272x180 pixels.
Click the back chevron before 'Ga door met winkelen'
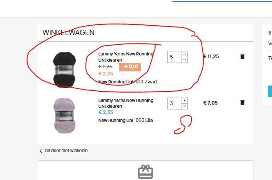coord(41,151)
